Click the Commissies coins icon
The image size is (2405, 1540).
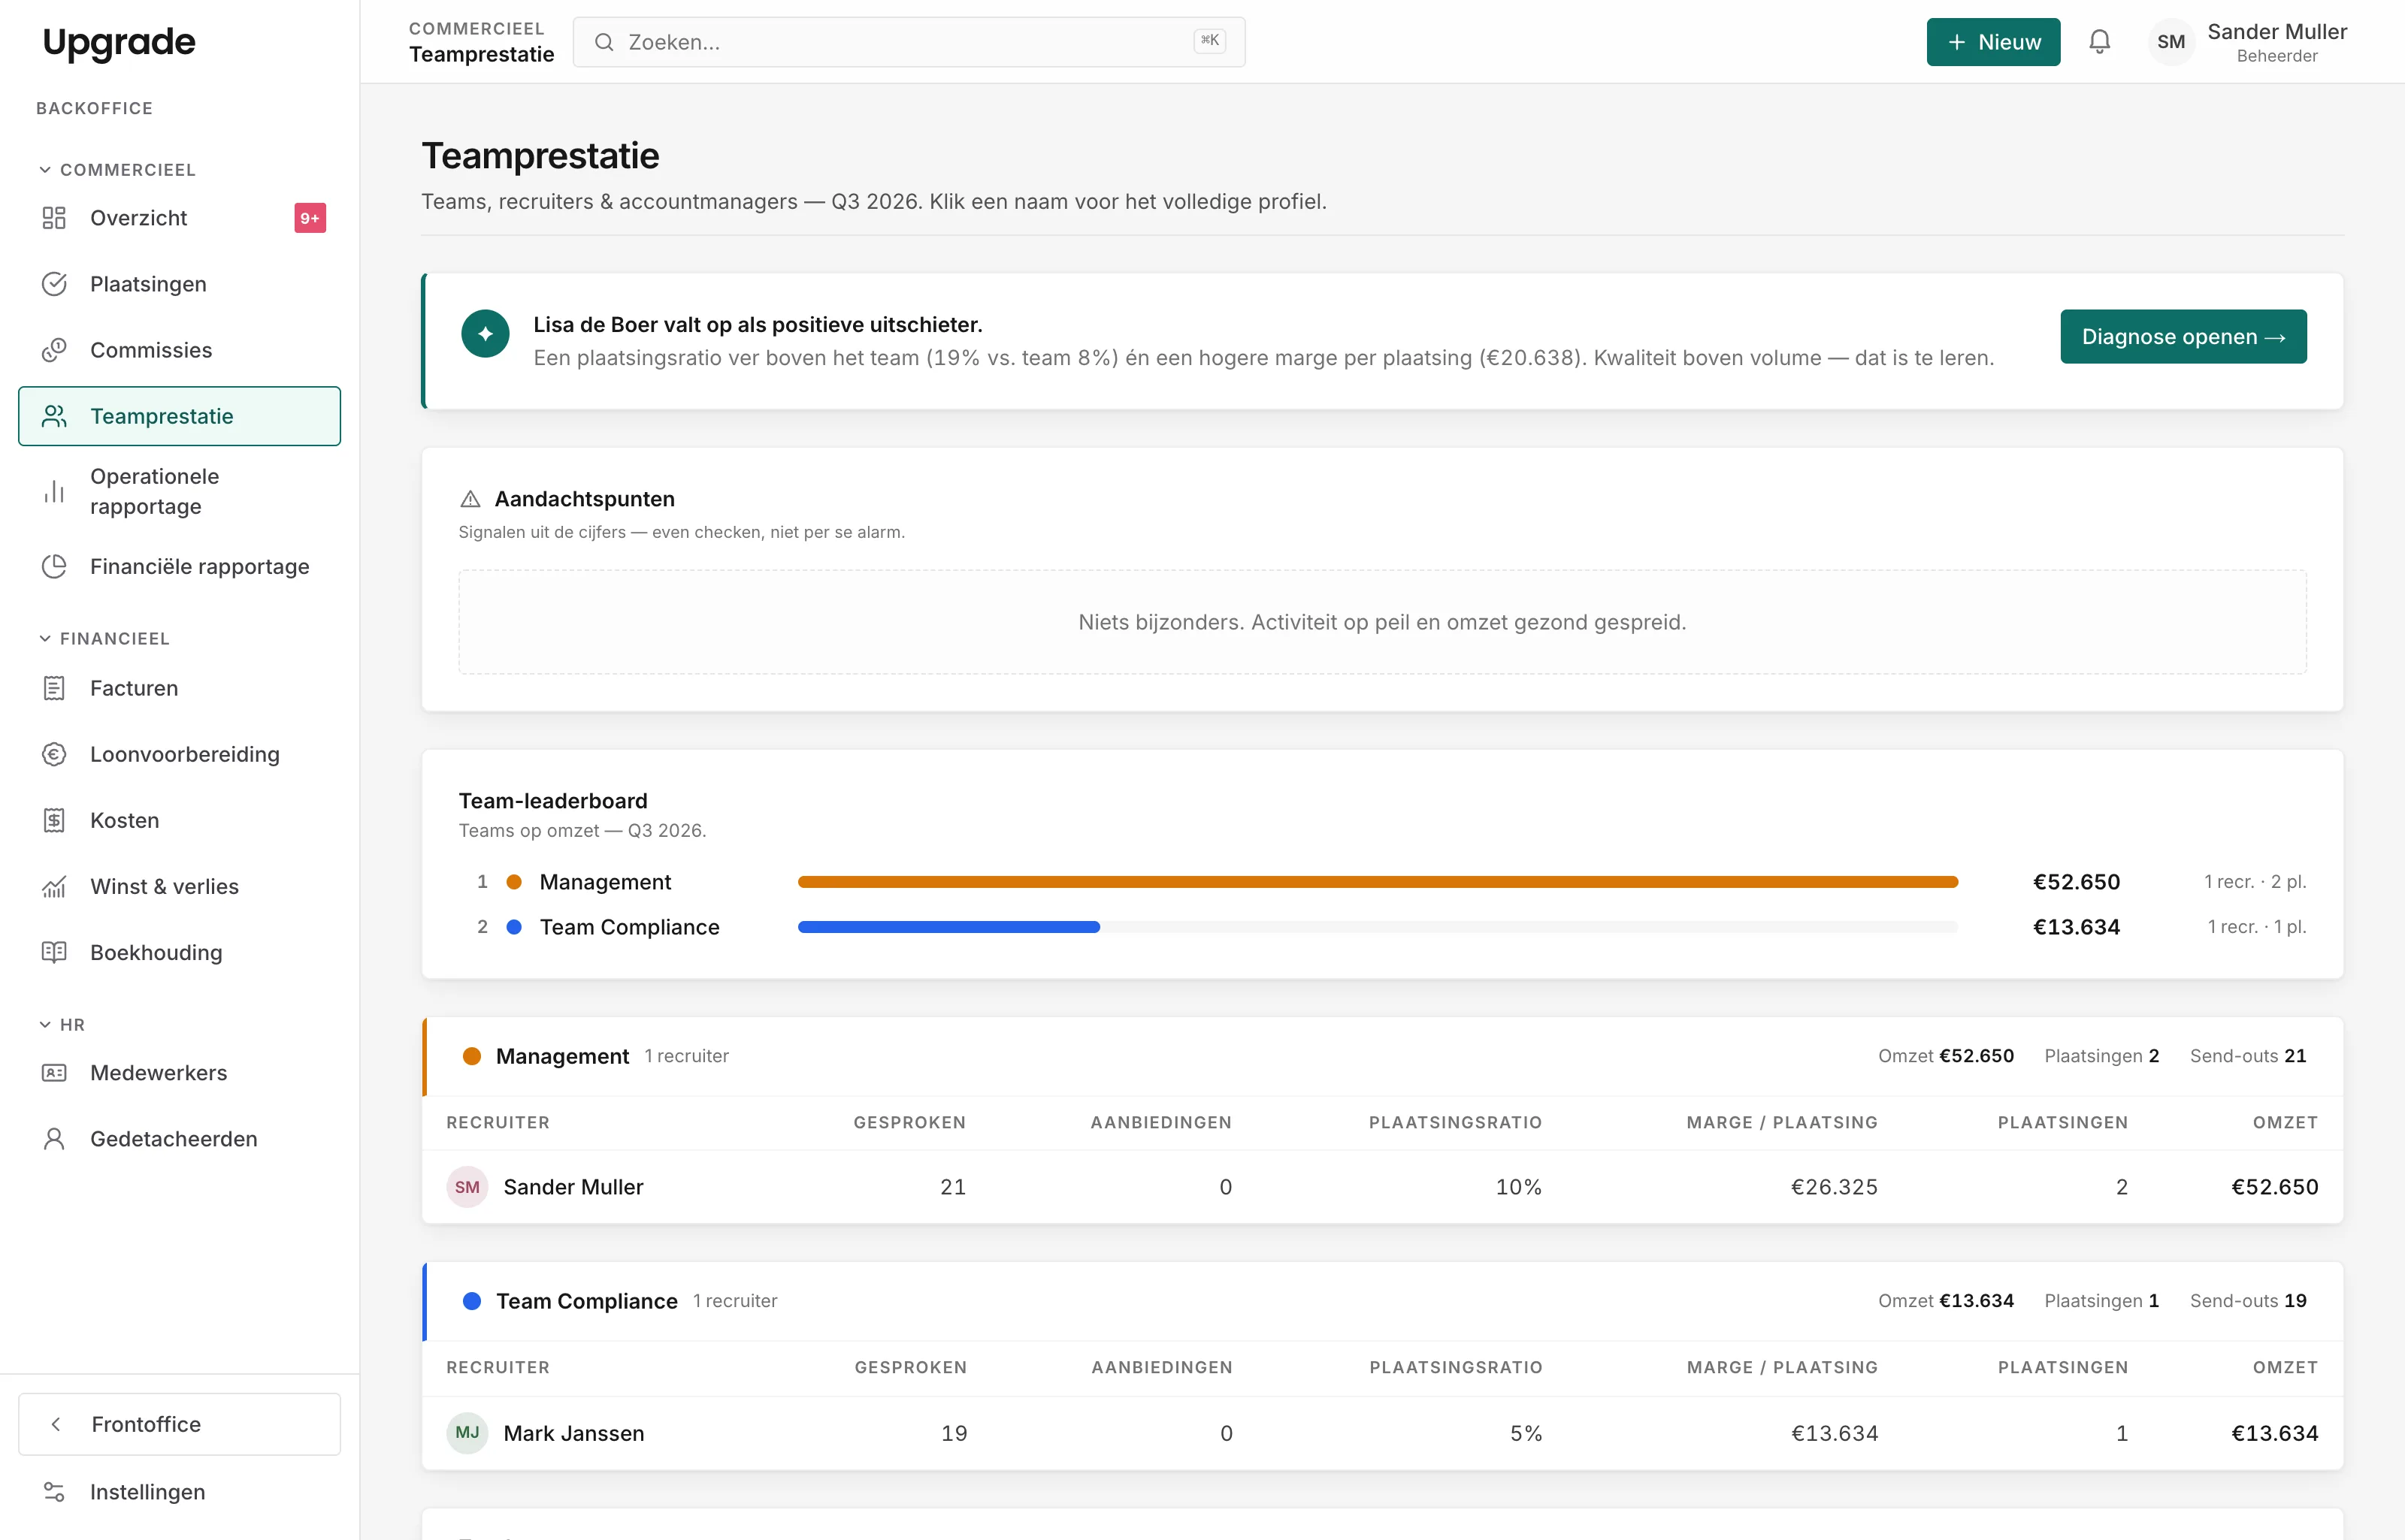(x=54, y=350)
